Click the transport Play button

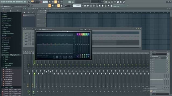[35, 2]
